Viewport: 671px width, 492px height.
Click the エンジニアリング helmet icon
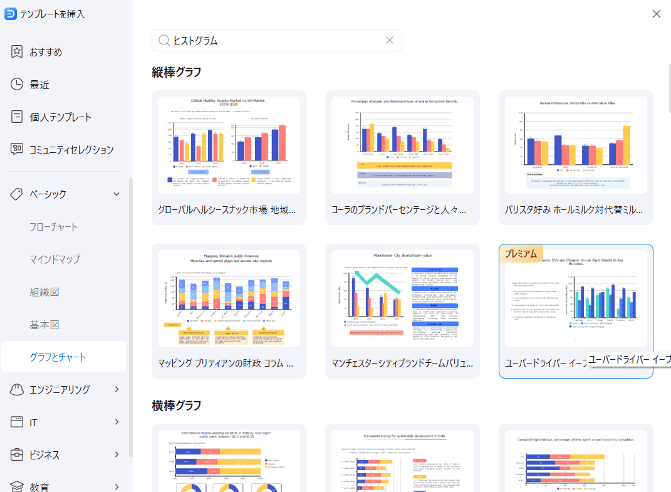pos(18,390)
